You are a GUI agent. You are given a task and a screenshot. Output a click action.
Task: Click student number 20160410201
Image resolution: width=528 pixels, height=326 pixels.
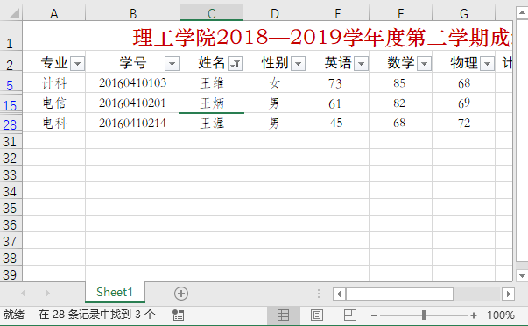pyautogui.click(x=133, y=103)
